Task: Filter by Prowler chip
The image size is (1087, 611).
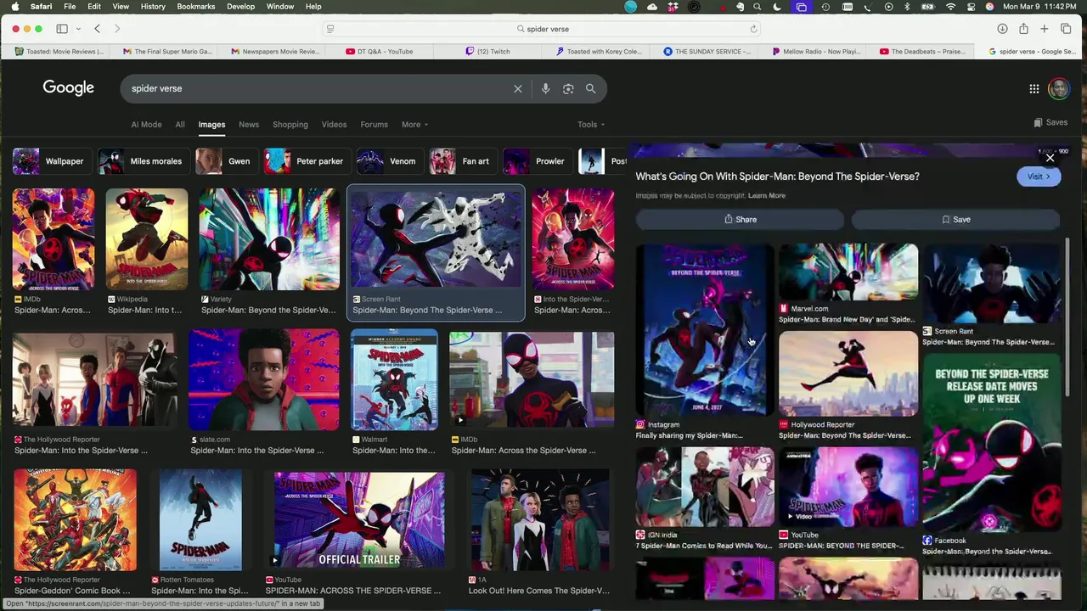Action: click(x=536, y=161)
